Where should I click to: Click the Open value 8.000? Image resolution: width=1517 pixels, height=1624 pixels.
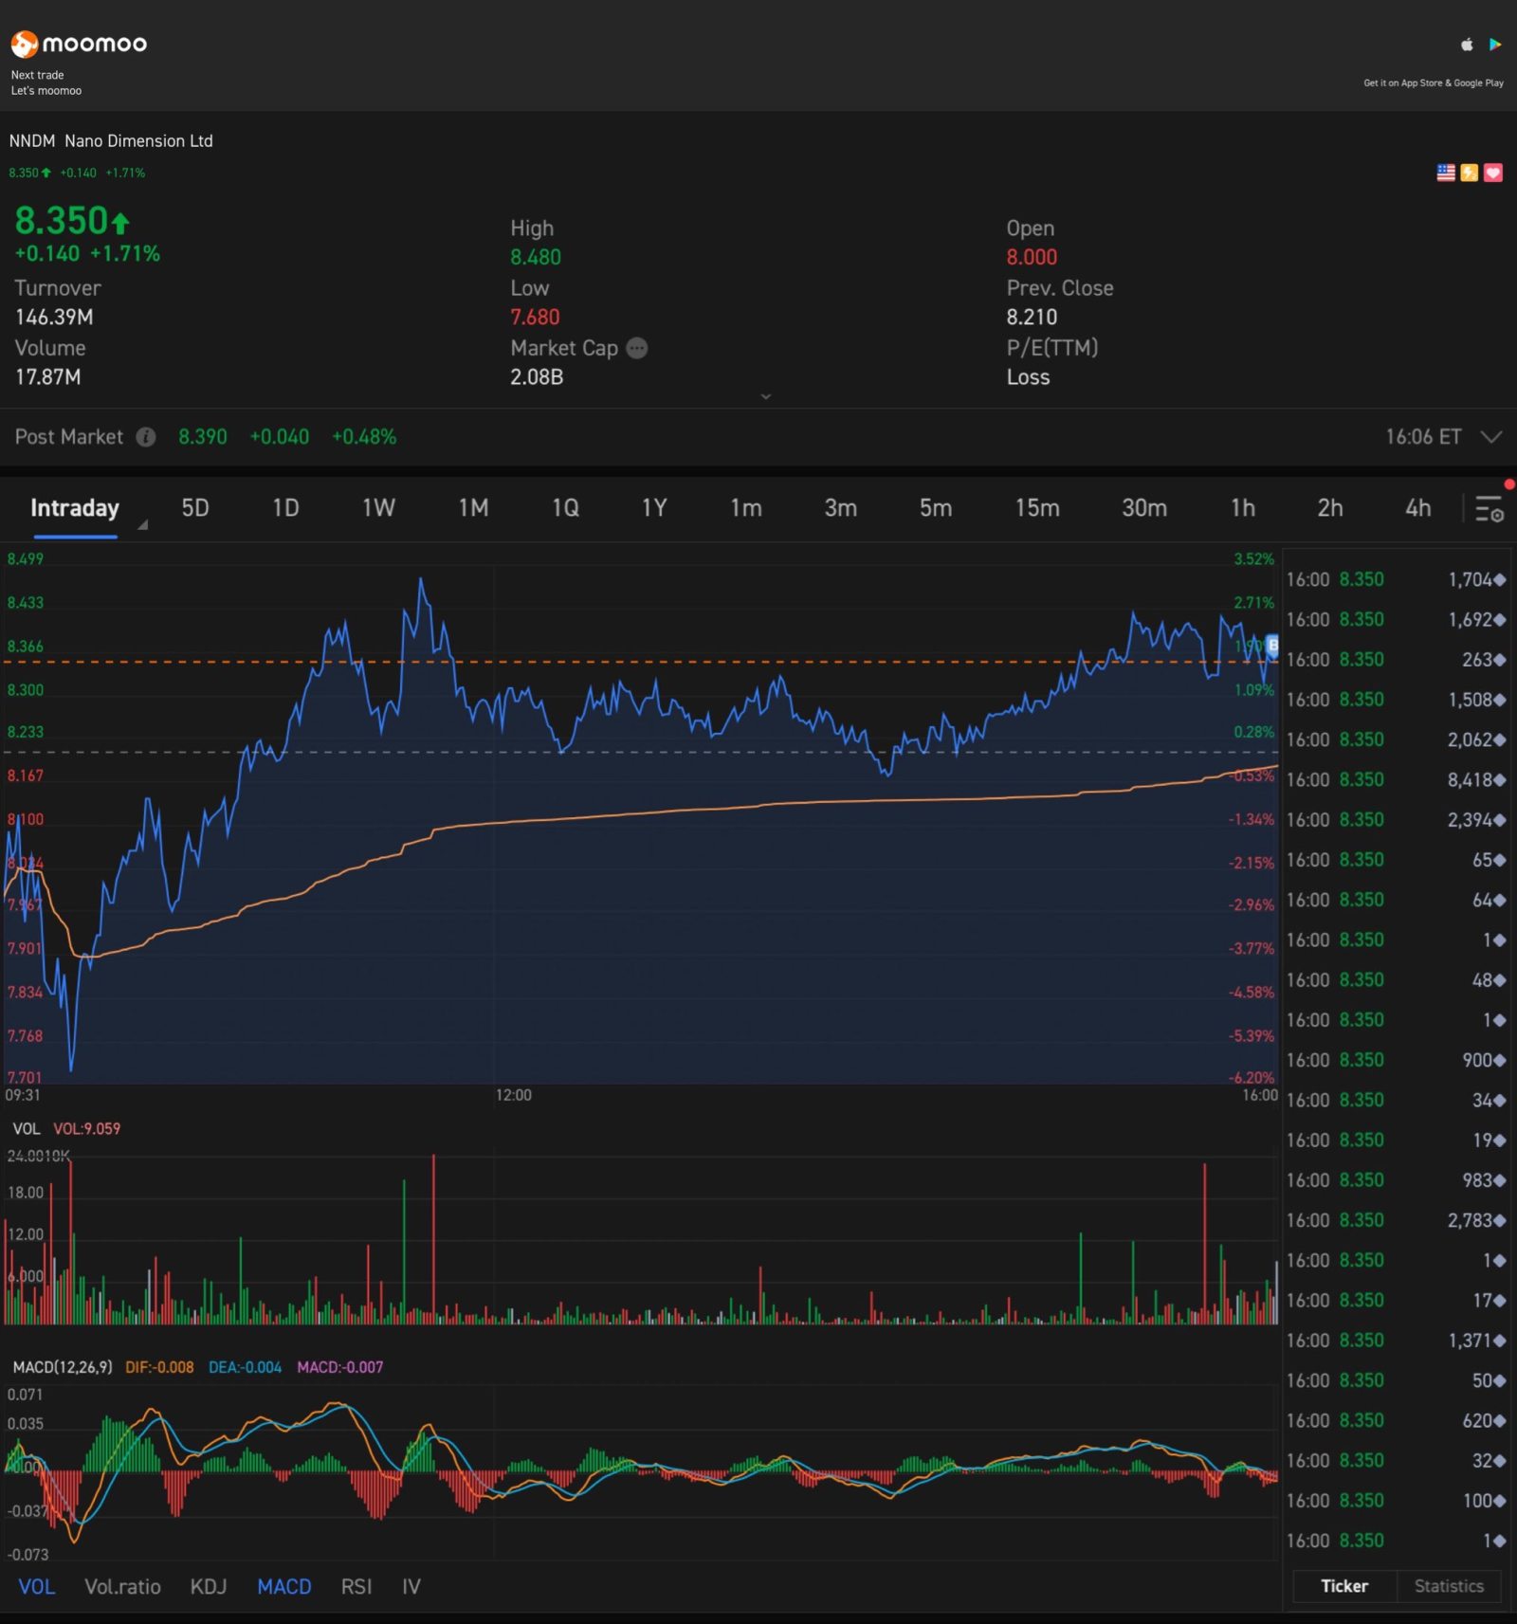pyautogui.click(x=1032, y=257)
